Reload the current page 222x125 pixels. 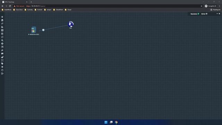[x=10, y=6]
